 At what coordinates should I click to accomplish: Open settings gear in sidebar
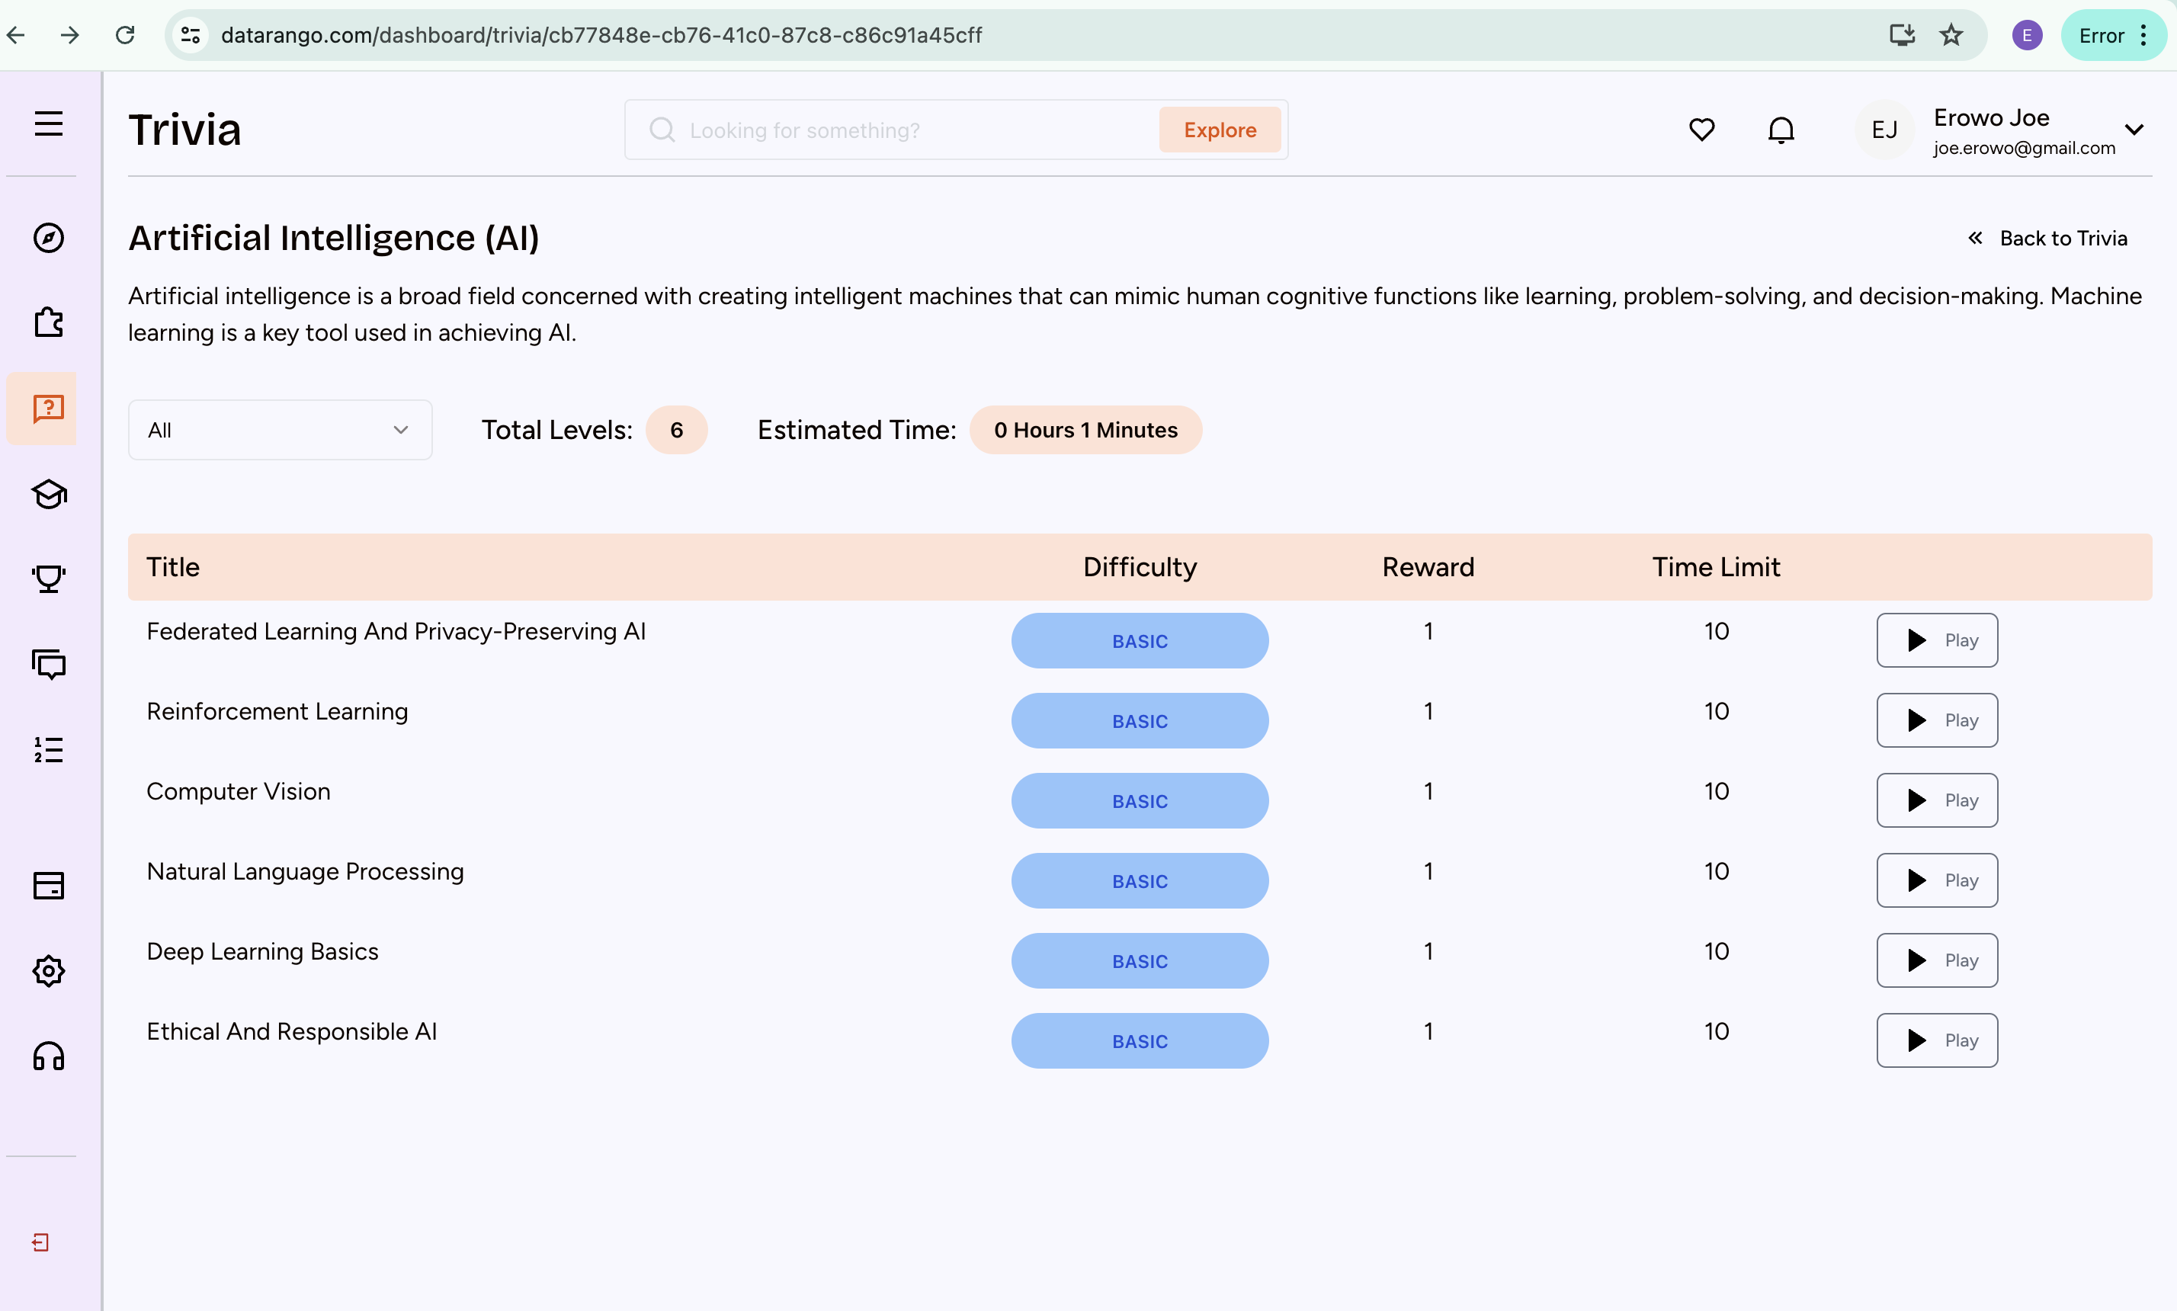pyautogui.click(x=49, y=971)
